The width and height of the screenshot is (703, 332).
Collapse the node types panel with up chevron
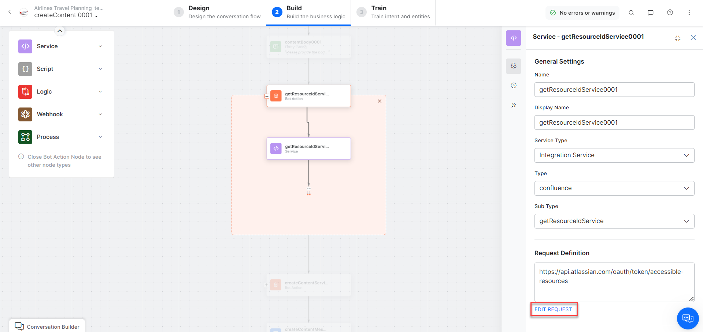[x=60, y=31]
